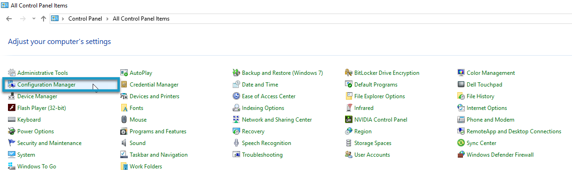Screen dimensions: 572x174
Task: Select the Color Management icon
Action: click(x=462, y=73)
